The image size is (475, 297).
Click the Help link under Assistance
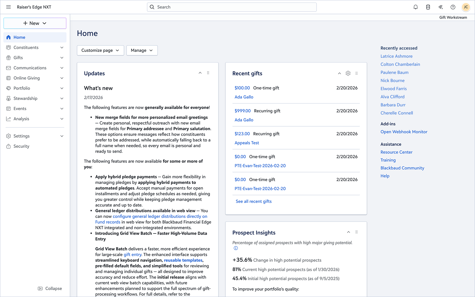(x=385, y=176)
